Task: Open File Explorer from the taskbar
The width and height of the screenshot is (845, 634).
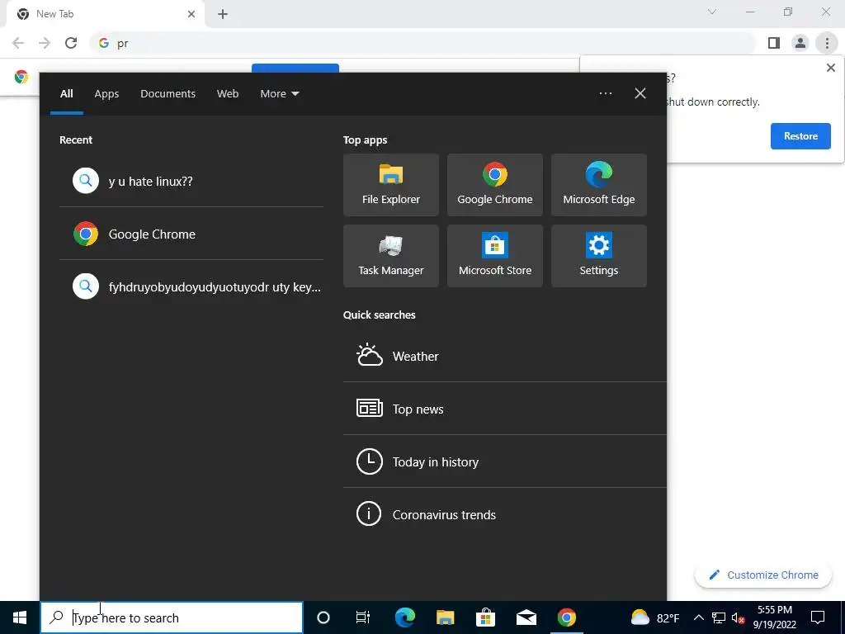Action: tap(445, 617)
